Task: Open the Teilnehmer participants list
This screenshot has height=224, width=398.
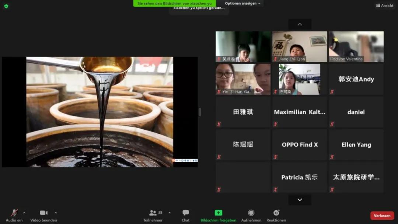Action: [153, 215]
